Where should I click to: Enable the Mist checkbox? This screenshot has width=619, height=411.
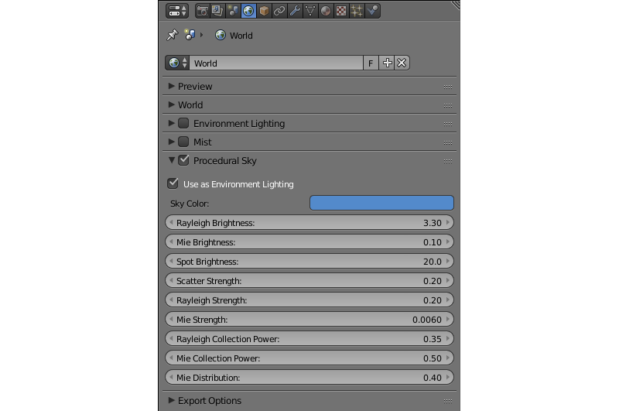click(x=183, y=142)
